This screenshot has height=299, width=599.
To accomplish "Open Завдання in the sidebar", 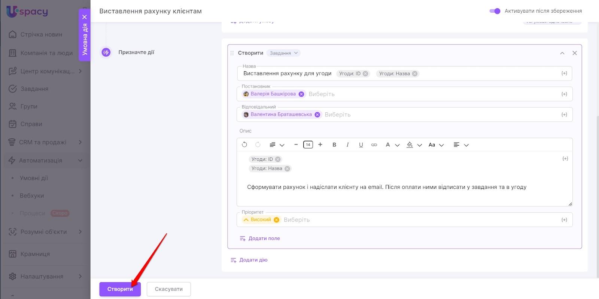I will tap(34, 89).
